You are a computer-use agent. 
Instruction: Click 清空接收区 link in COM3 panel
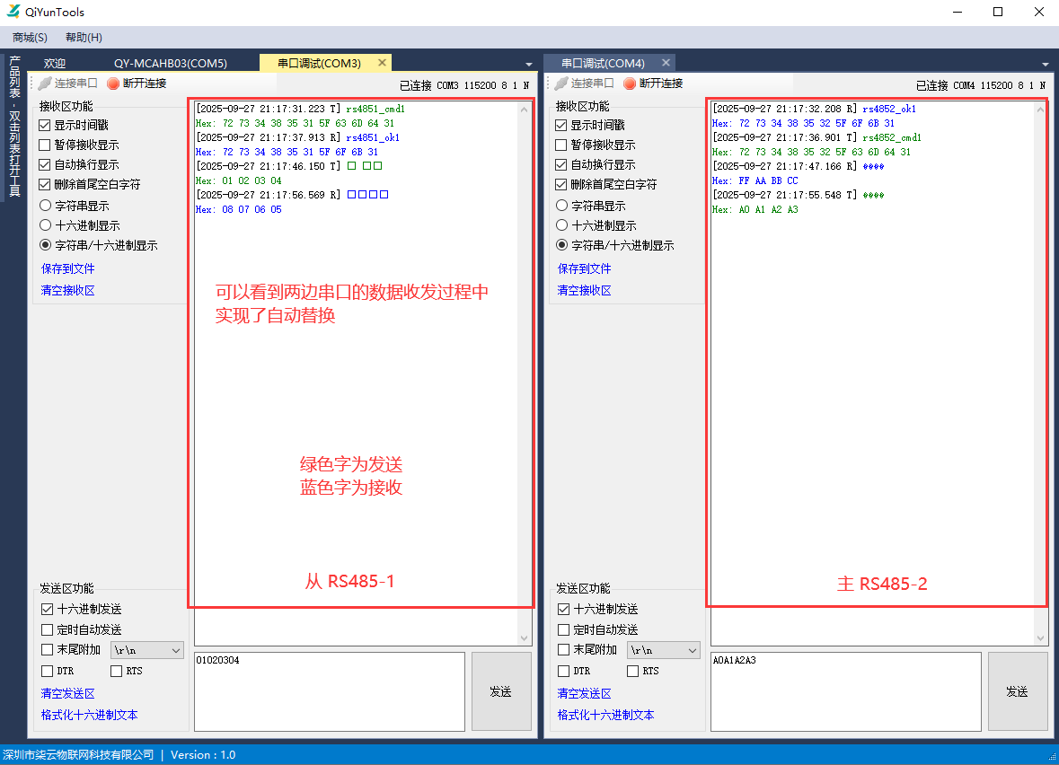click(67, 290)
